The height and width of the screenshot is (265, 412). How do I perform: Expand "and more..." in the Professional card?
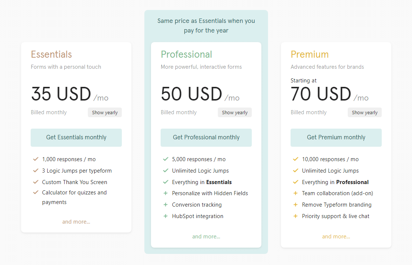click(x=206, y=237)
